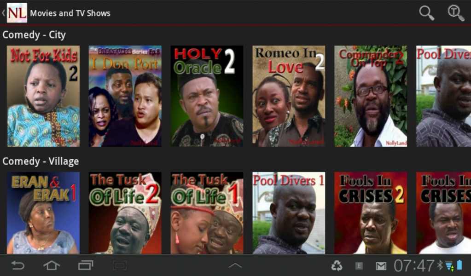Open the Fools In Crises 2 poster

click(371, 213)
